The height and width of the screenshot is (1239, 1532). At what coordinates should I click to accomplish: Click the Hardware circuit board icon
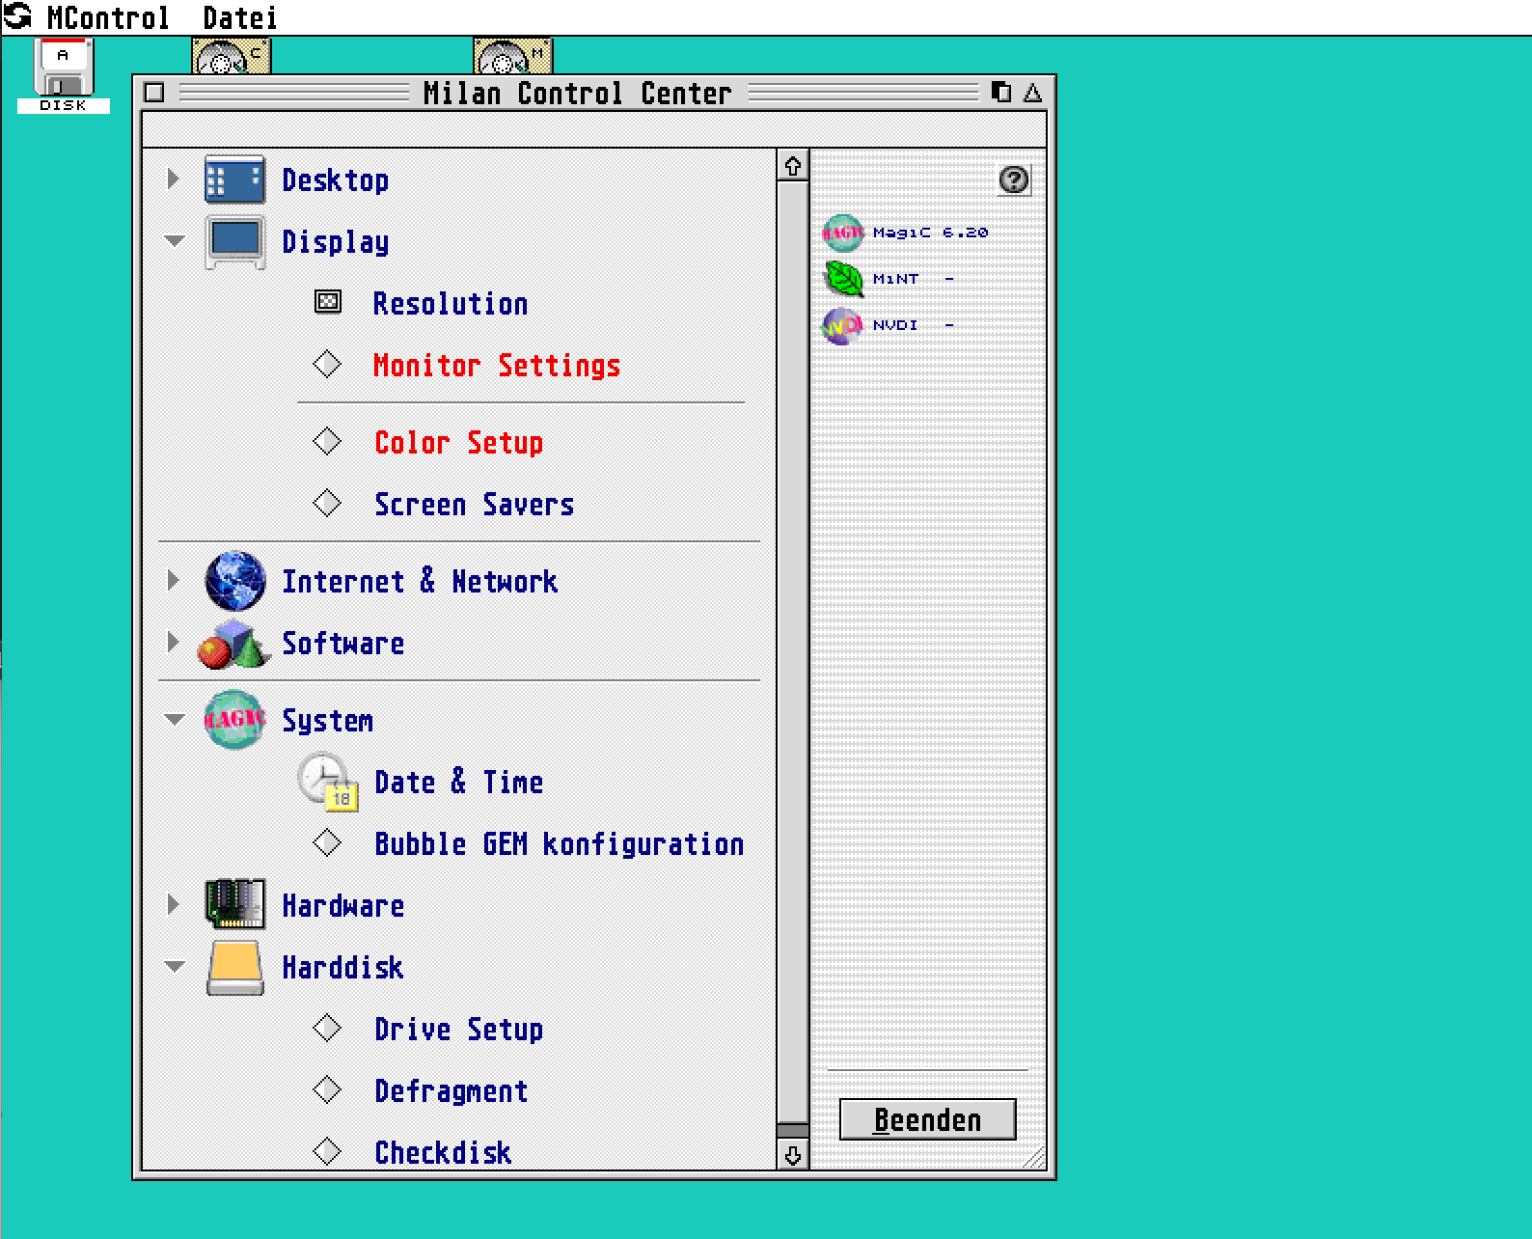tap(234, 905)
